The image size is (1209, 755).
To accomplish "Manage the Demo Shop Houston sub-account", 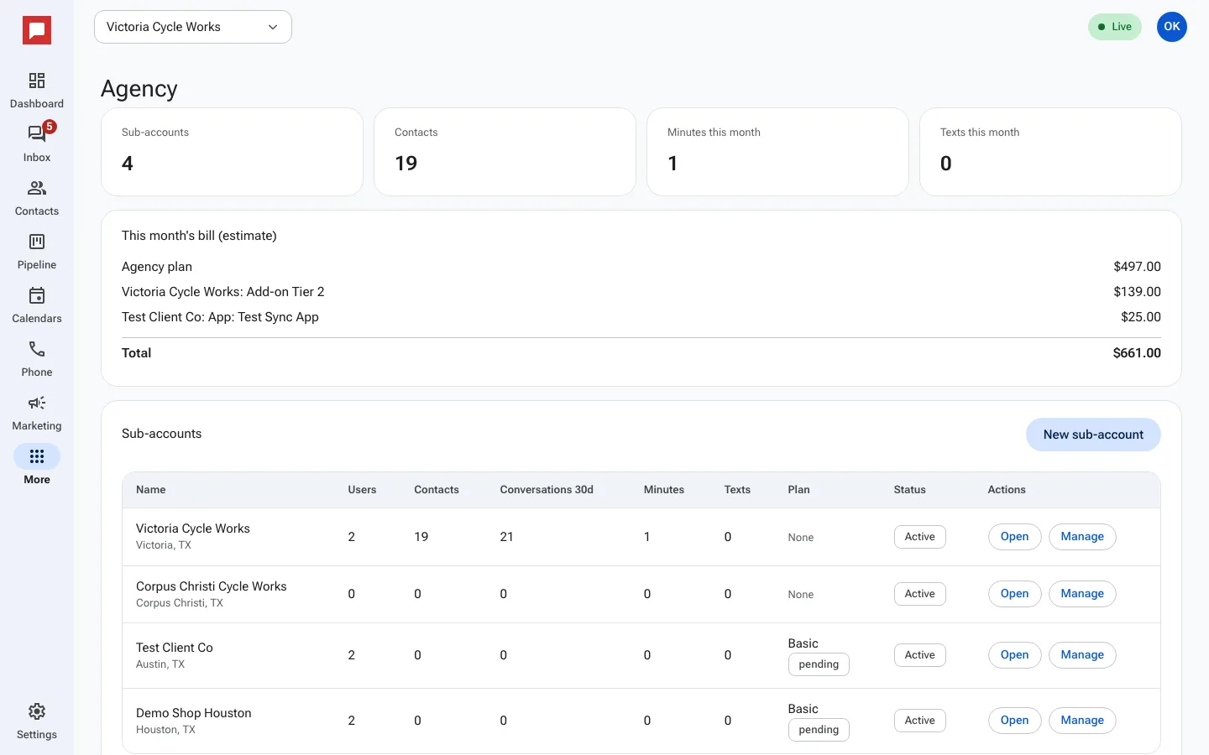I will coord(1082,721).
